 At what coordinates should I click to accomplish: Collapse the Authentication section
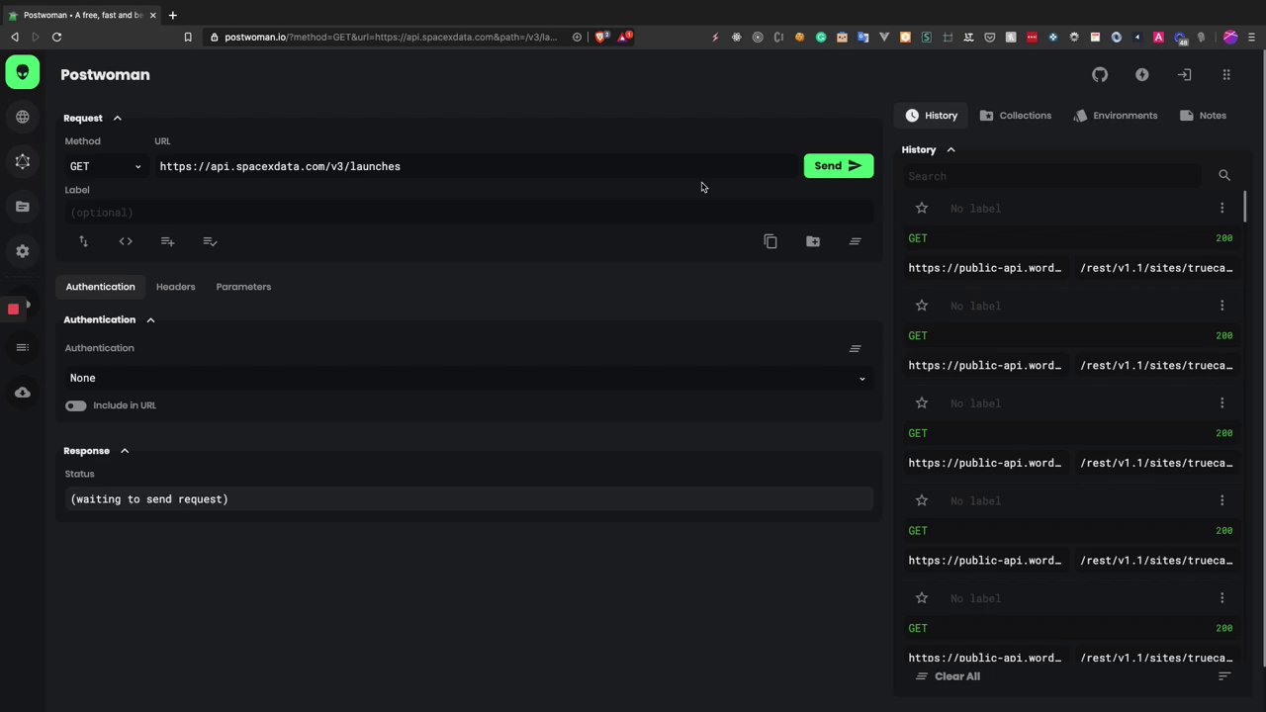click(110, 319)
